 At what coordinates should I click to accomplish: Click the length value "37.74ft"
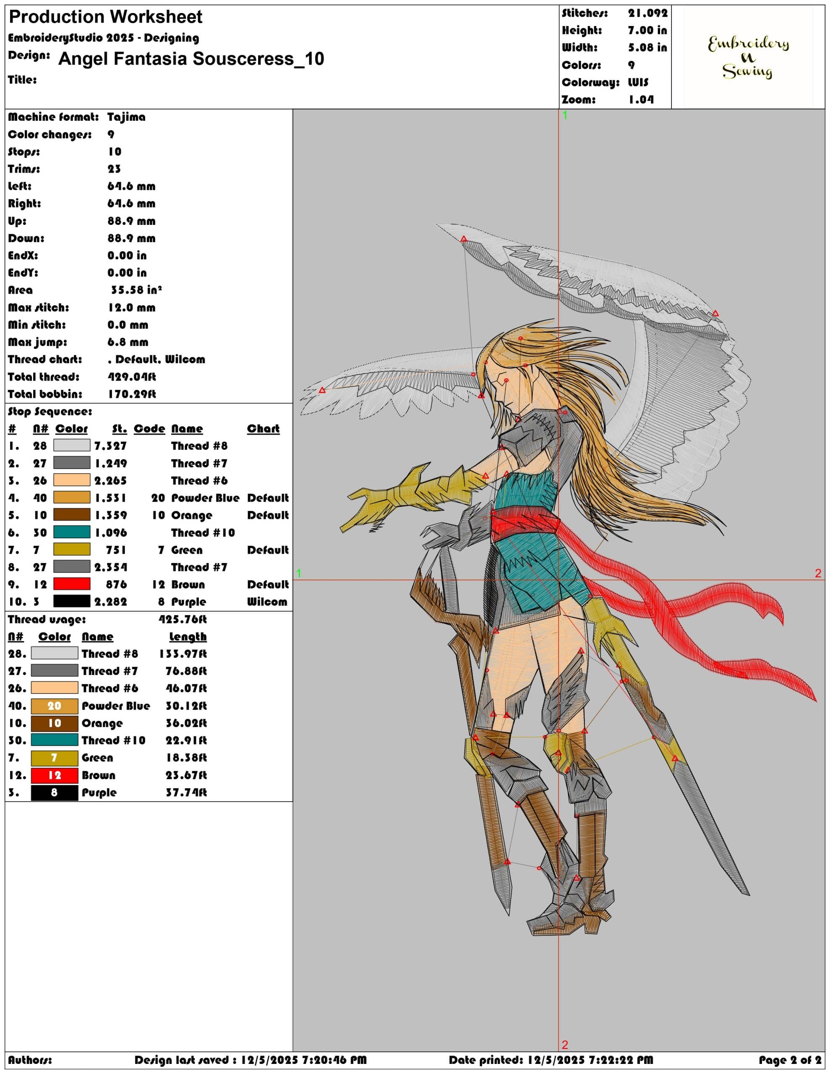[x=186, y=792]
